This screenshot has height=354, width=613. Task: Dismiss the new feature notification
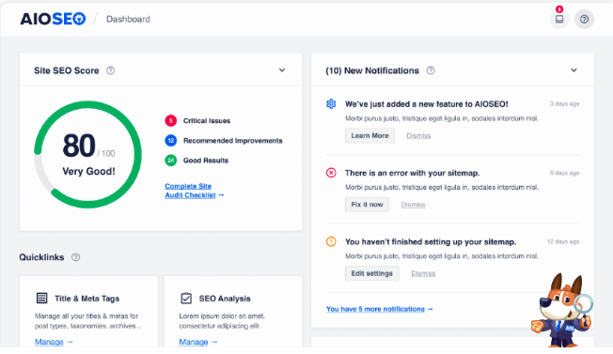tap(418, 135)
